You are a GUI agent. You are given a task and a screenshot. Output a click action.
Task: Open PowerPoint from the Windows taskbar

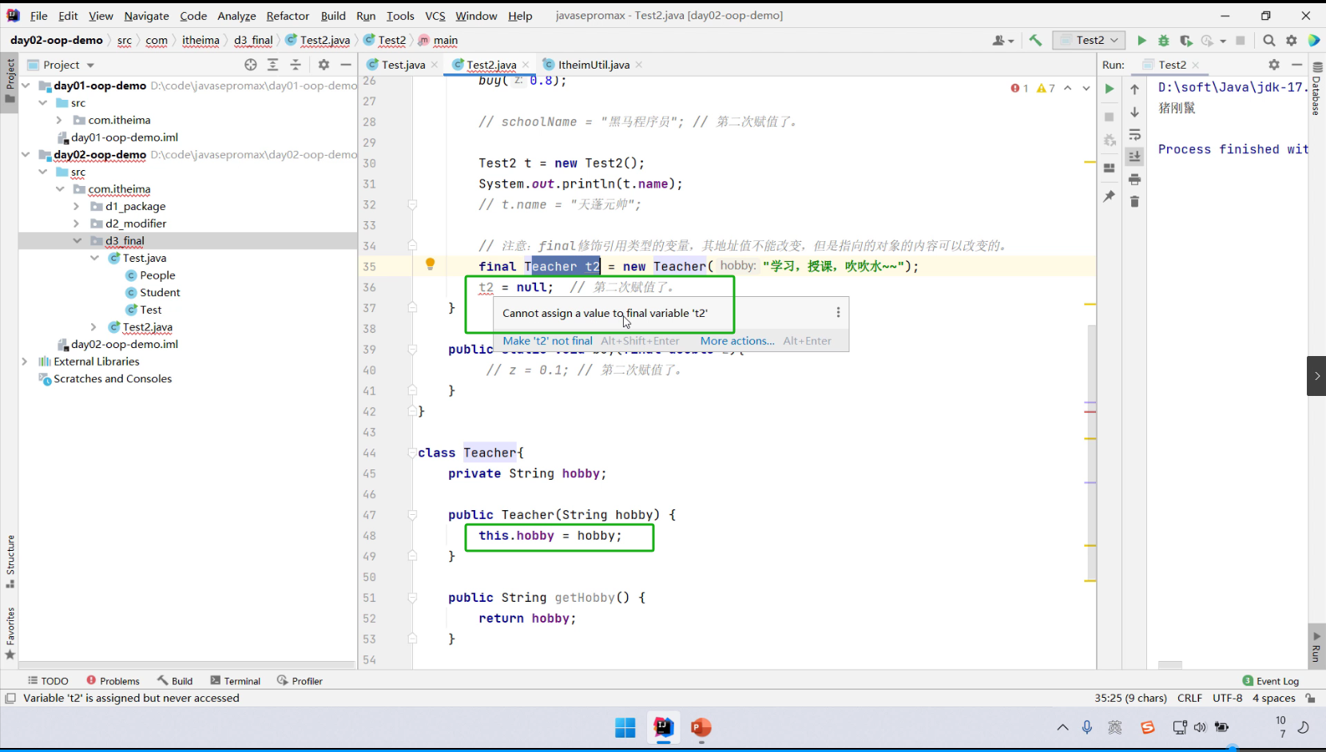click(701, 727)
